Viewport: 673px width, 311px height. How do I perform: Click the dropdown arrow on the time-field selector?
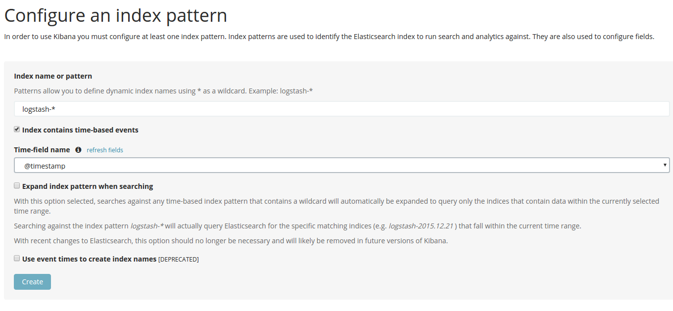click(x=665, y=165)
